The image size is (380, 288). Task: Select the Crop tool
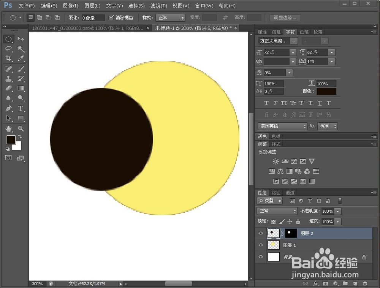coord(8,59)
